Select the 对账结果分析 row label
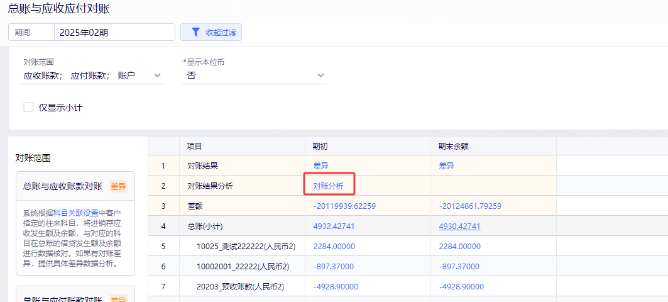Image resolution: width=668 pixels, height=302 pixels. pos(210,186)
